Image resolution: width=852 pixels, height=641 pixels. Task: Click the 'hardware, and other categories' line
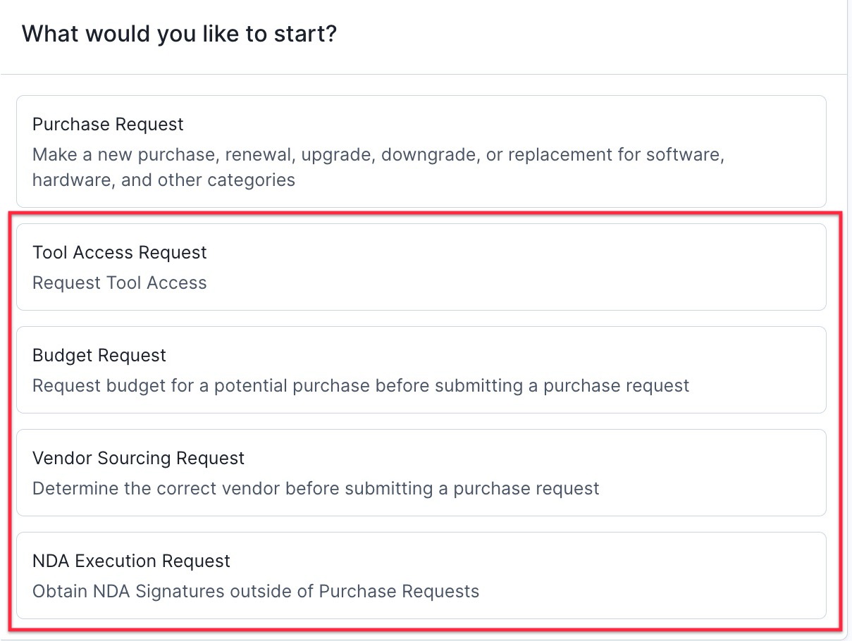pos(163,180)
